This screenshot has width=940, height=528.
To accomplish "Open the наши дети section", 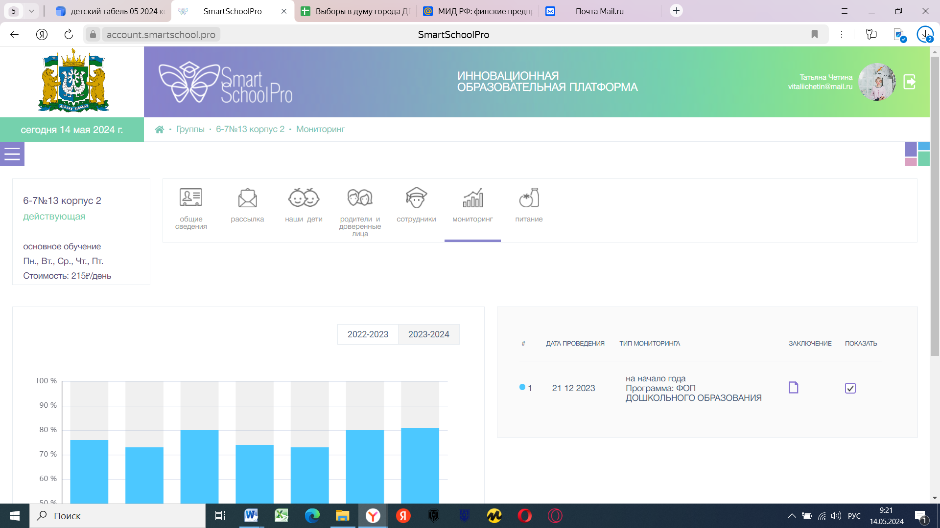I will [x=304, y=198].
